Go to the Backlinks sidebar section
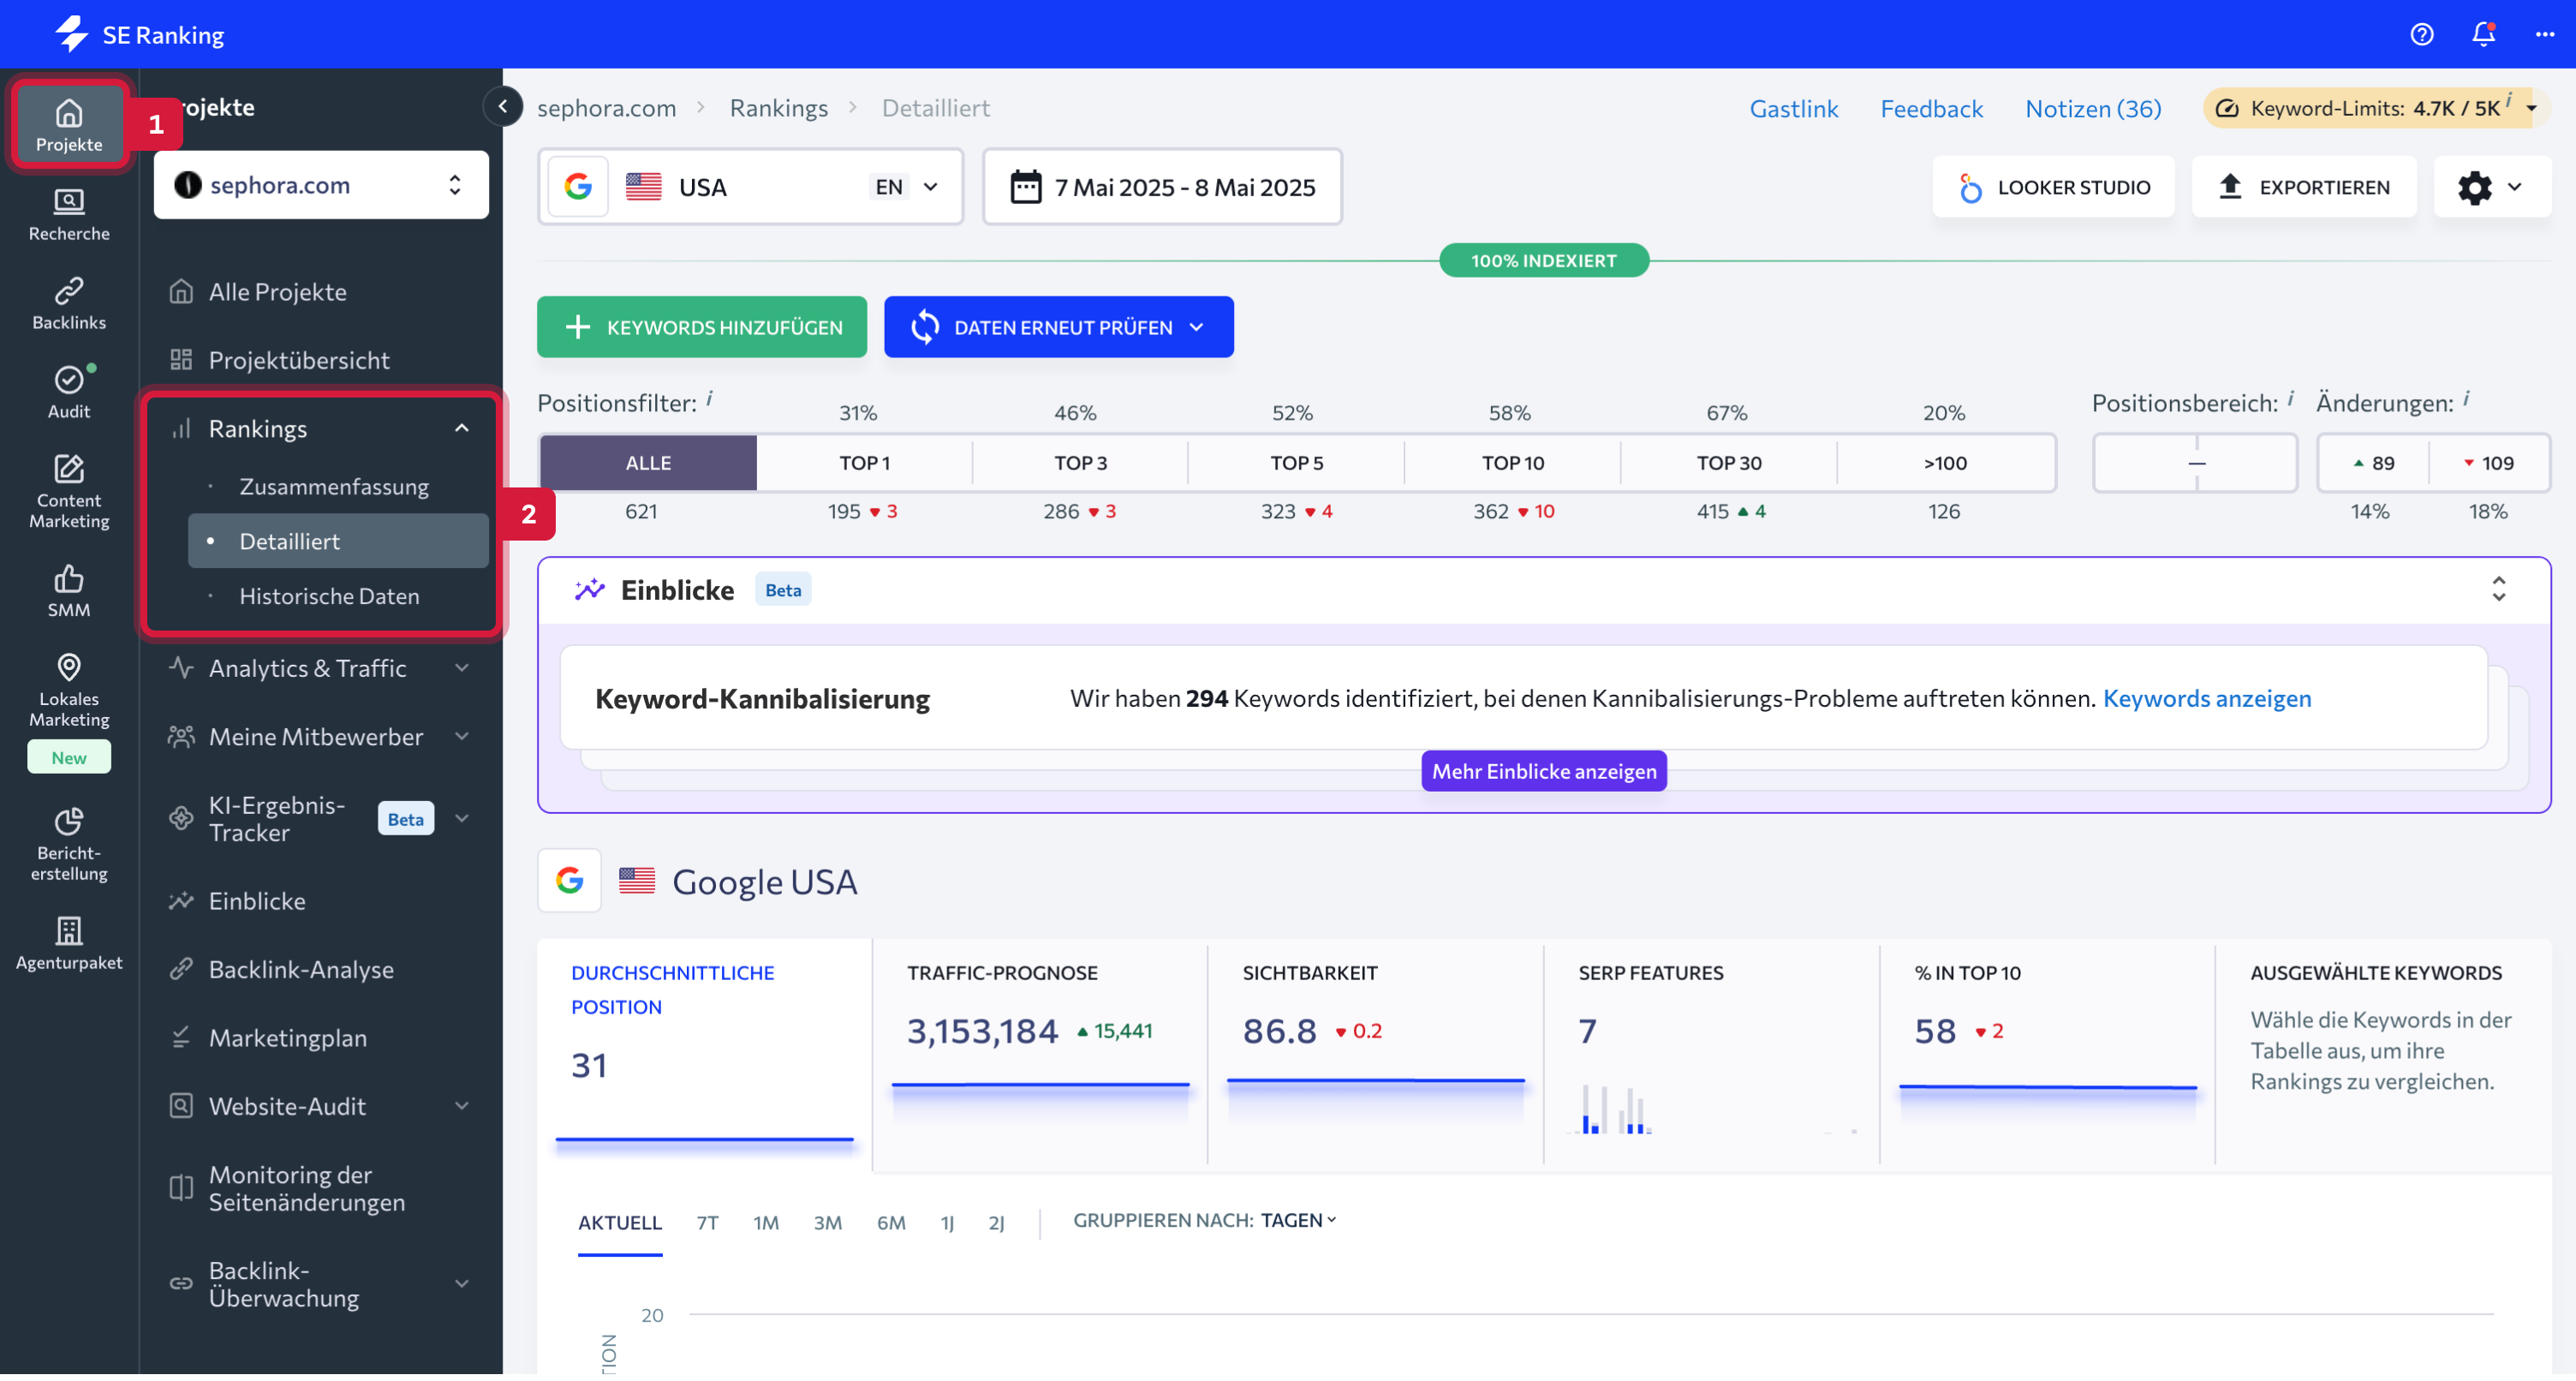 point(68,304)
